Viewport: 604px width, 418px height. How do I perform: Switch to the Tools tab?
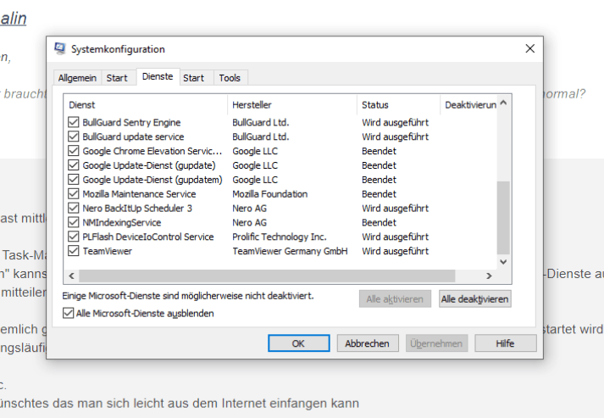[230, 78]
